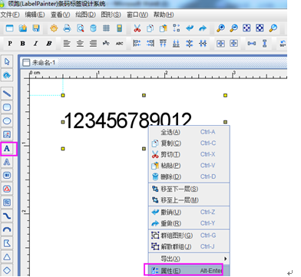Click the printer icon in toolbar
This screenshot has height=277, width=301.
click(x=67, y=28)
